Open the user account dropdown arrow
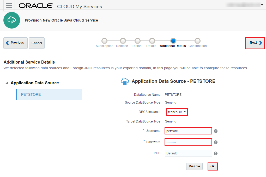This screenshot has height=177, width=266. (262, 5)
